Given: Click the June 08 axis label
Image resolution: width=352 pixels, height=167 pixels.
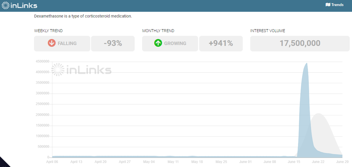Looking at the screenshot, I should tap(270, 161).
